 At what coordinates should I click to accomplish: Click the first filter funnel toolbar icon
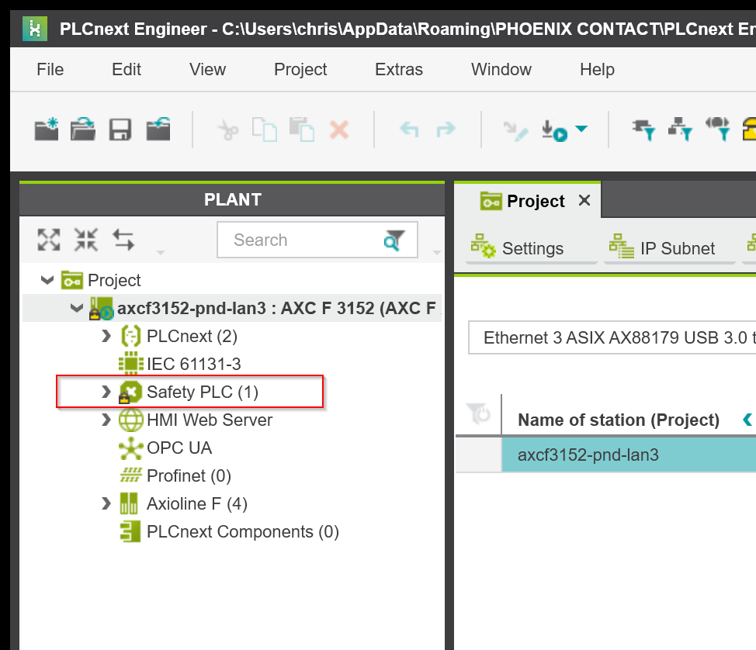click(643, 130)
